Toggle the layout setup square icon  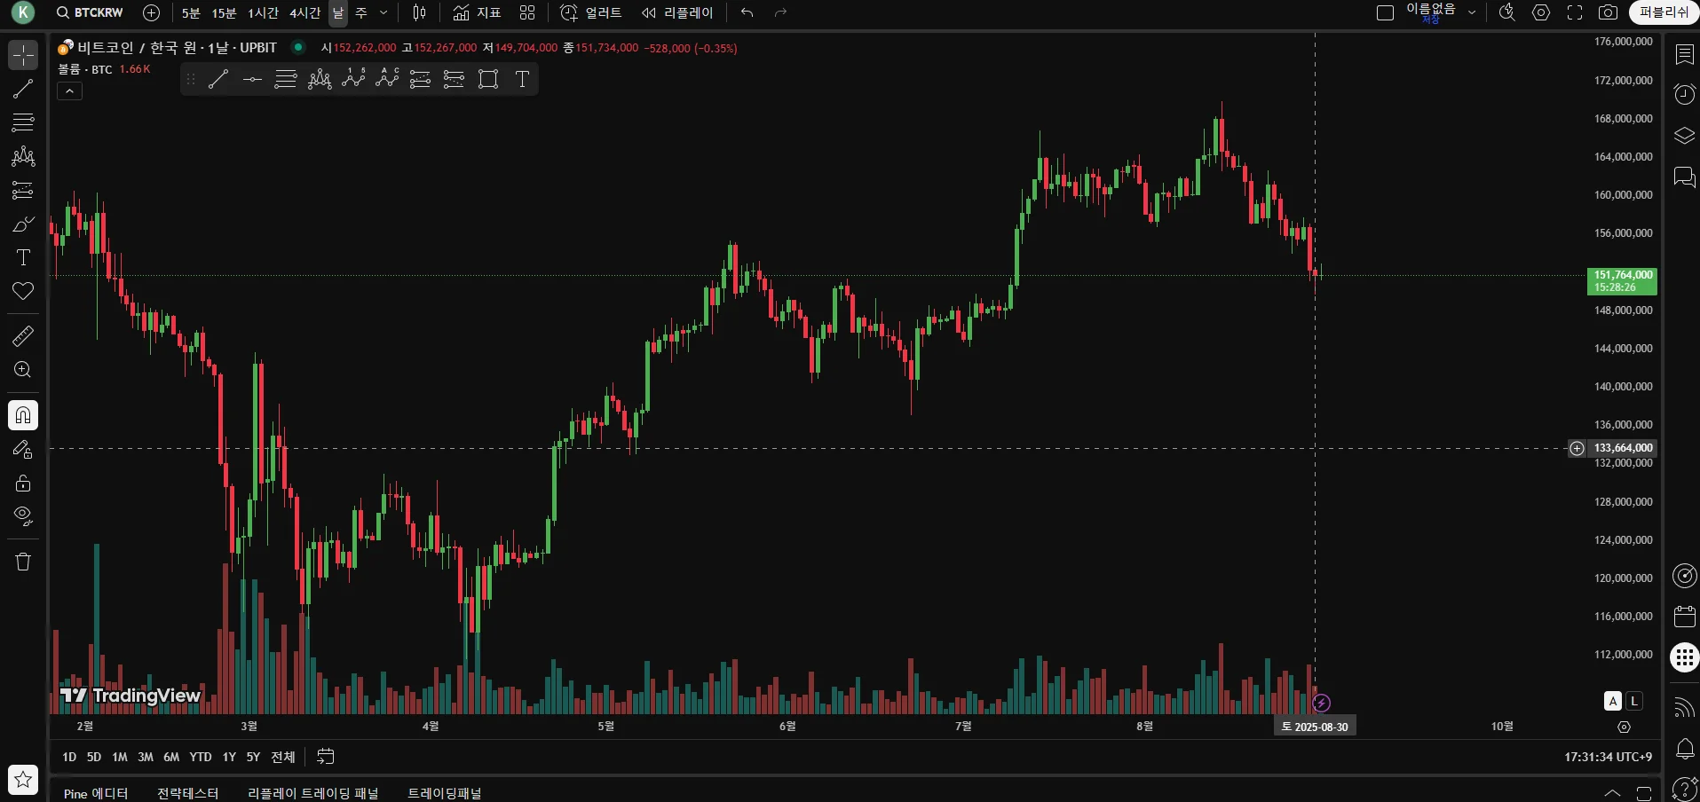pos(1385,12)
